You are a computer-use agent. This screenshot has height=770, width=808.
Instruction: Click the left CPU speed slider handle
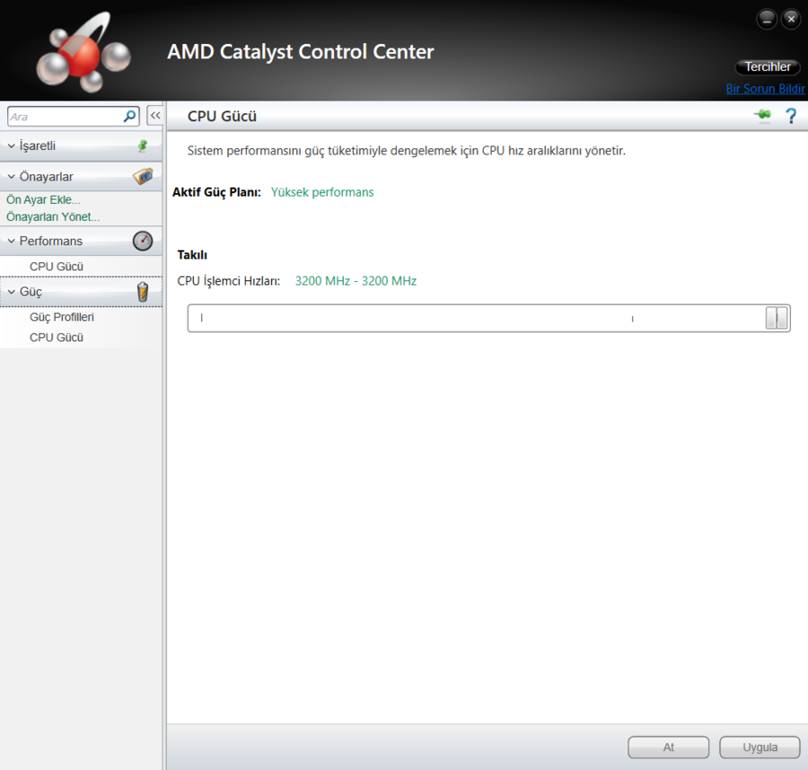click(771, 318)
